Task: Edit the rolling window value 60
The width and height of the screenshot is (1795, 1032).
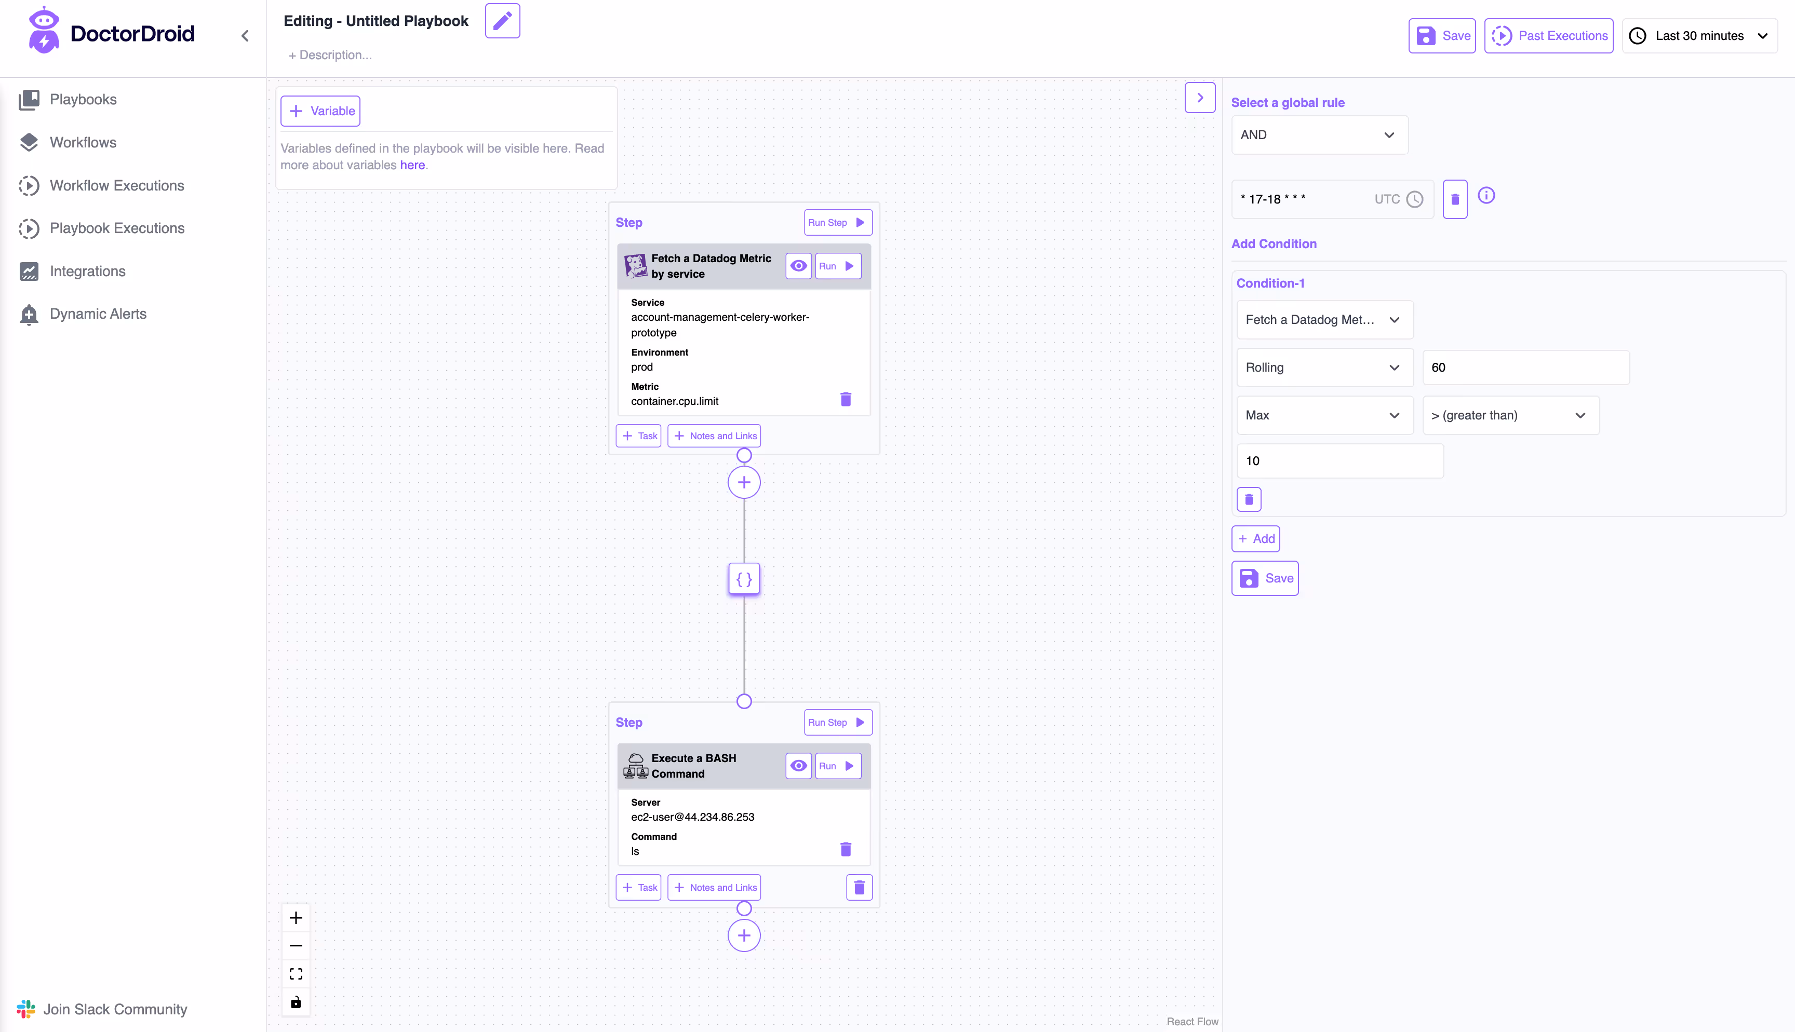Action: point(1525,367)
